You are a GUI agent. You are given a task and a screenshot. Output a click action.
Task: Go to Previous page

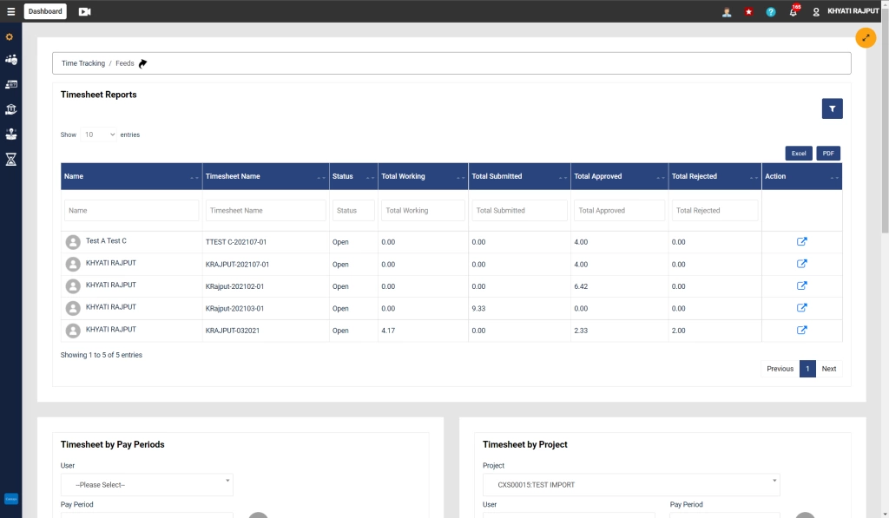point(780,369)
